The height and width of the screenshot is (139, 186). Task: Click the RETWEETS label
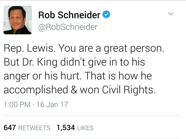tap(34, 128)
